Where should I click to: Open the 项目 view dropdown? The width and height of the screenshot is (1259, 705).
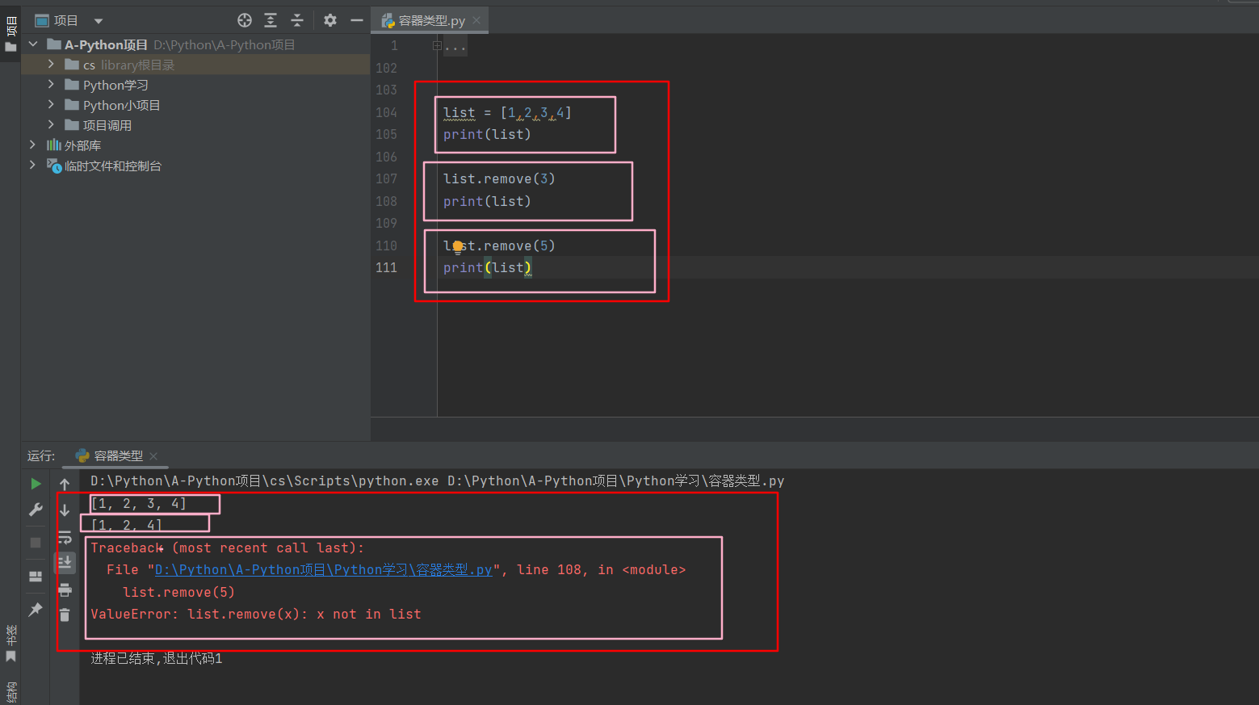pos(99,21)
